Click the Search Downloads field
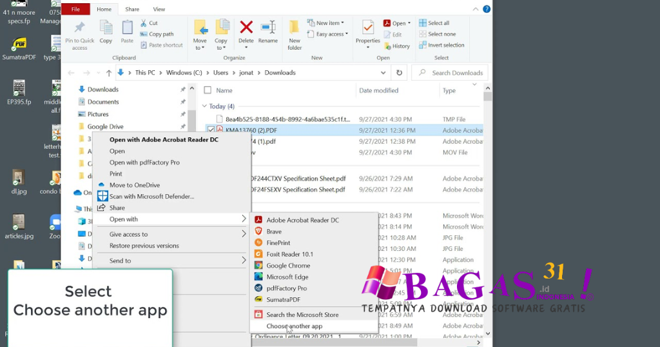 449,73
